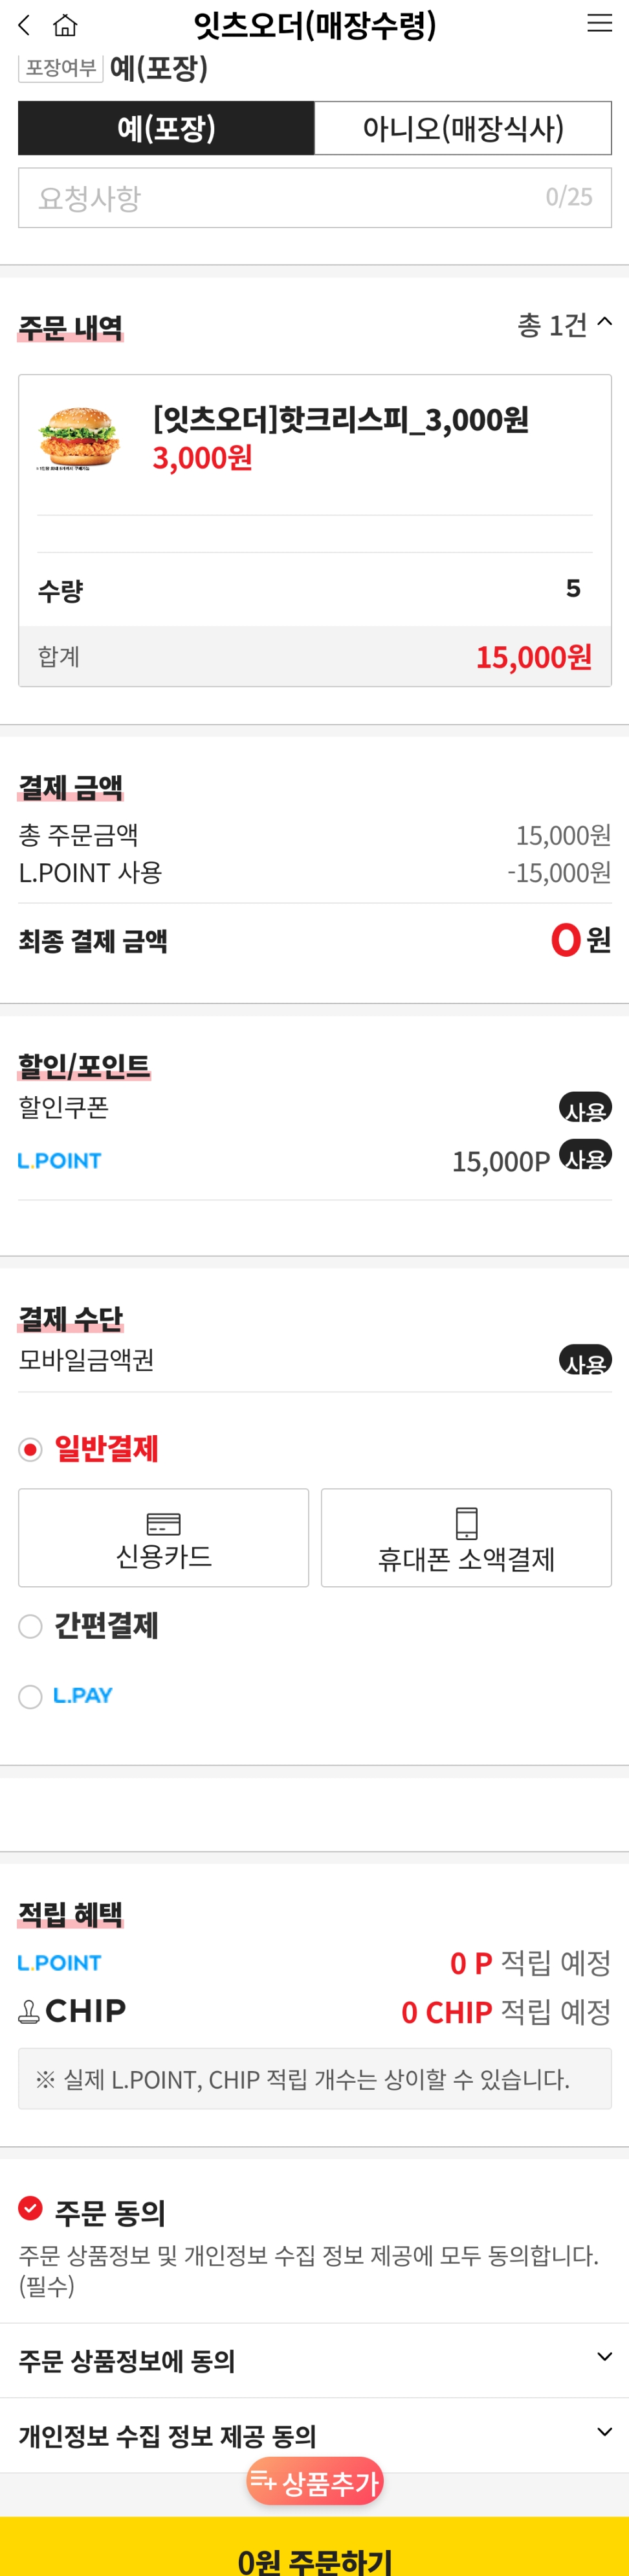
Task: Select the 예(포장) tab
Action: (x=167, y=128)
